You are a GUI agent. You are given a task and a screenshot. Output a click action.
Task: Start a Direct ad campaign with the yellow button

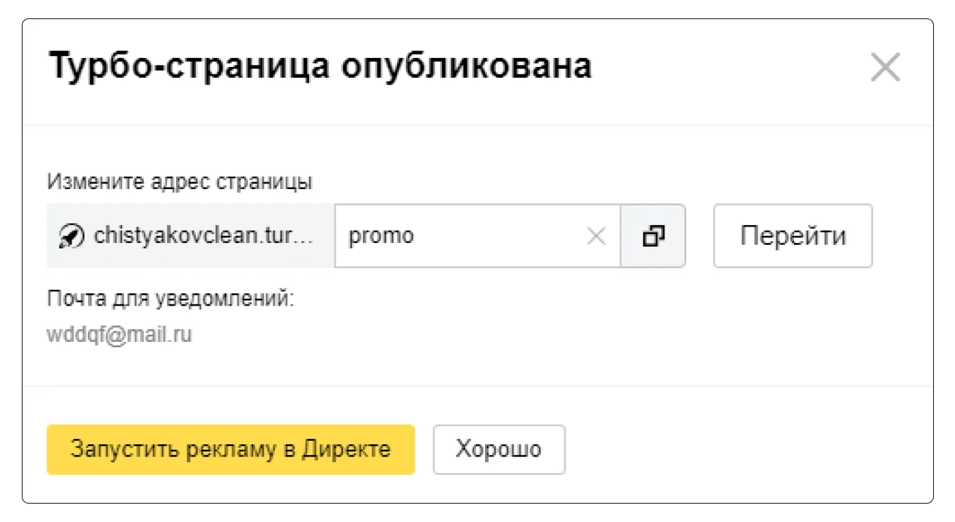point(231,450)
